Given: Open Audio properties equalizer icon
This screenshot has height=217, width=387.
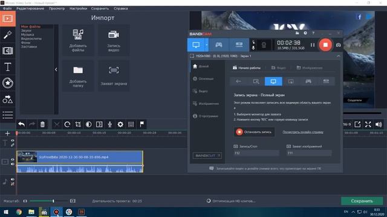Looking at the screenshot, I should point(131,125).
